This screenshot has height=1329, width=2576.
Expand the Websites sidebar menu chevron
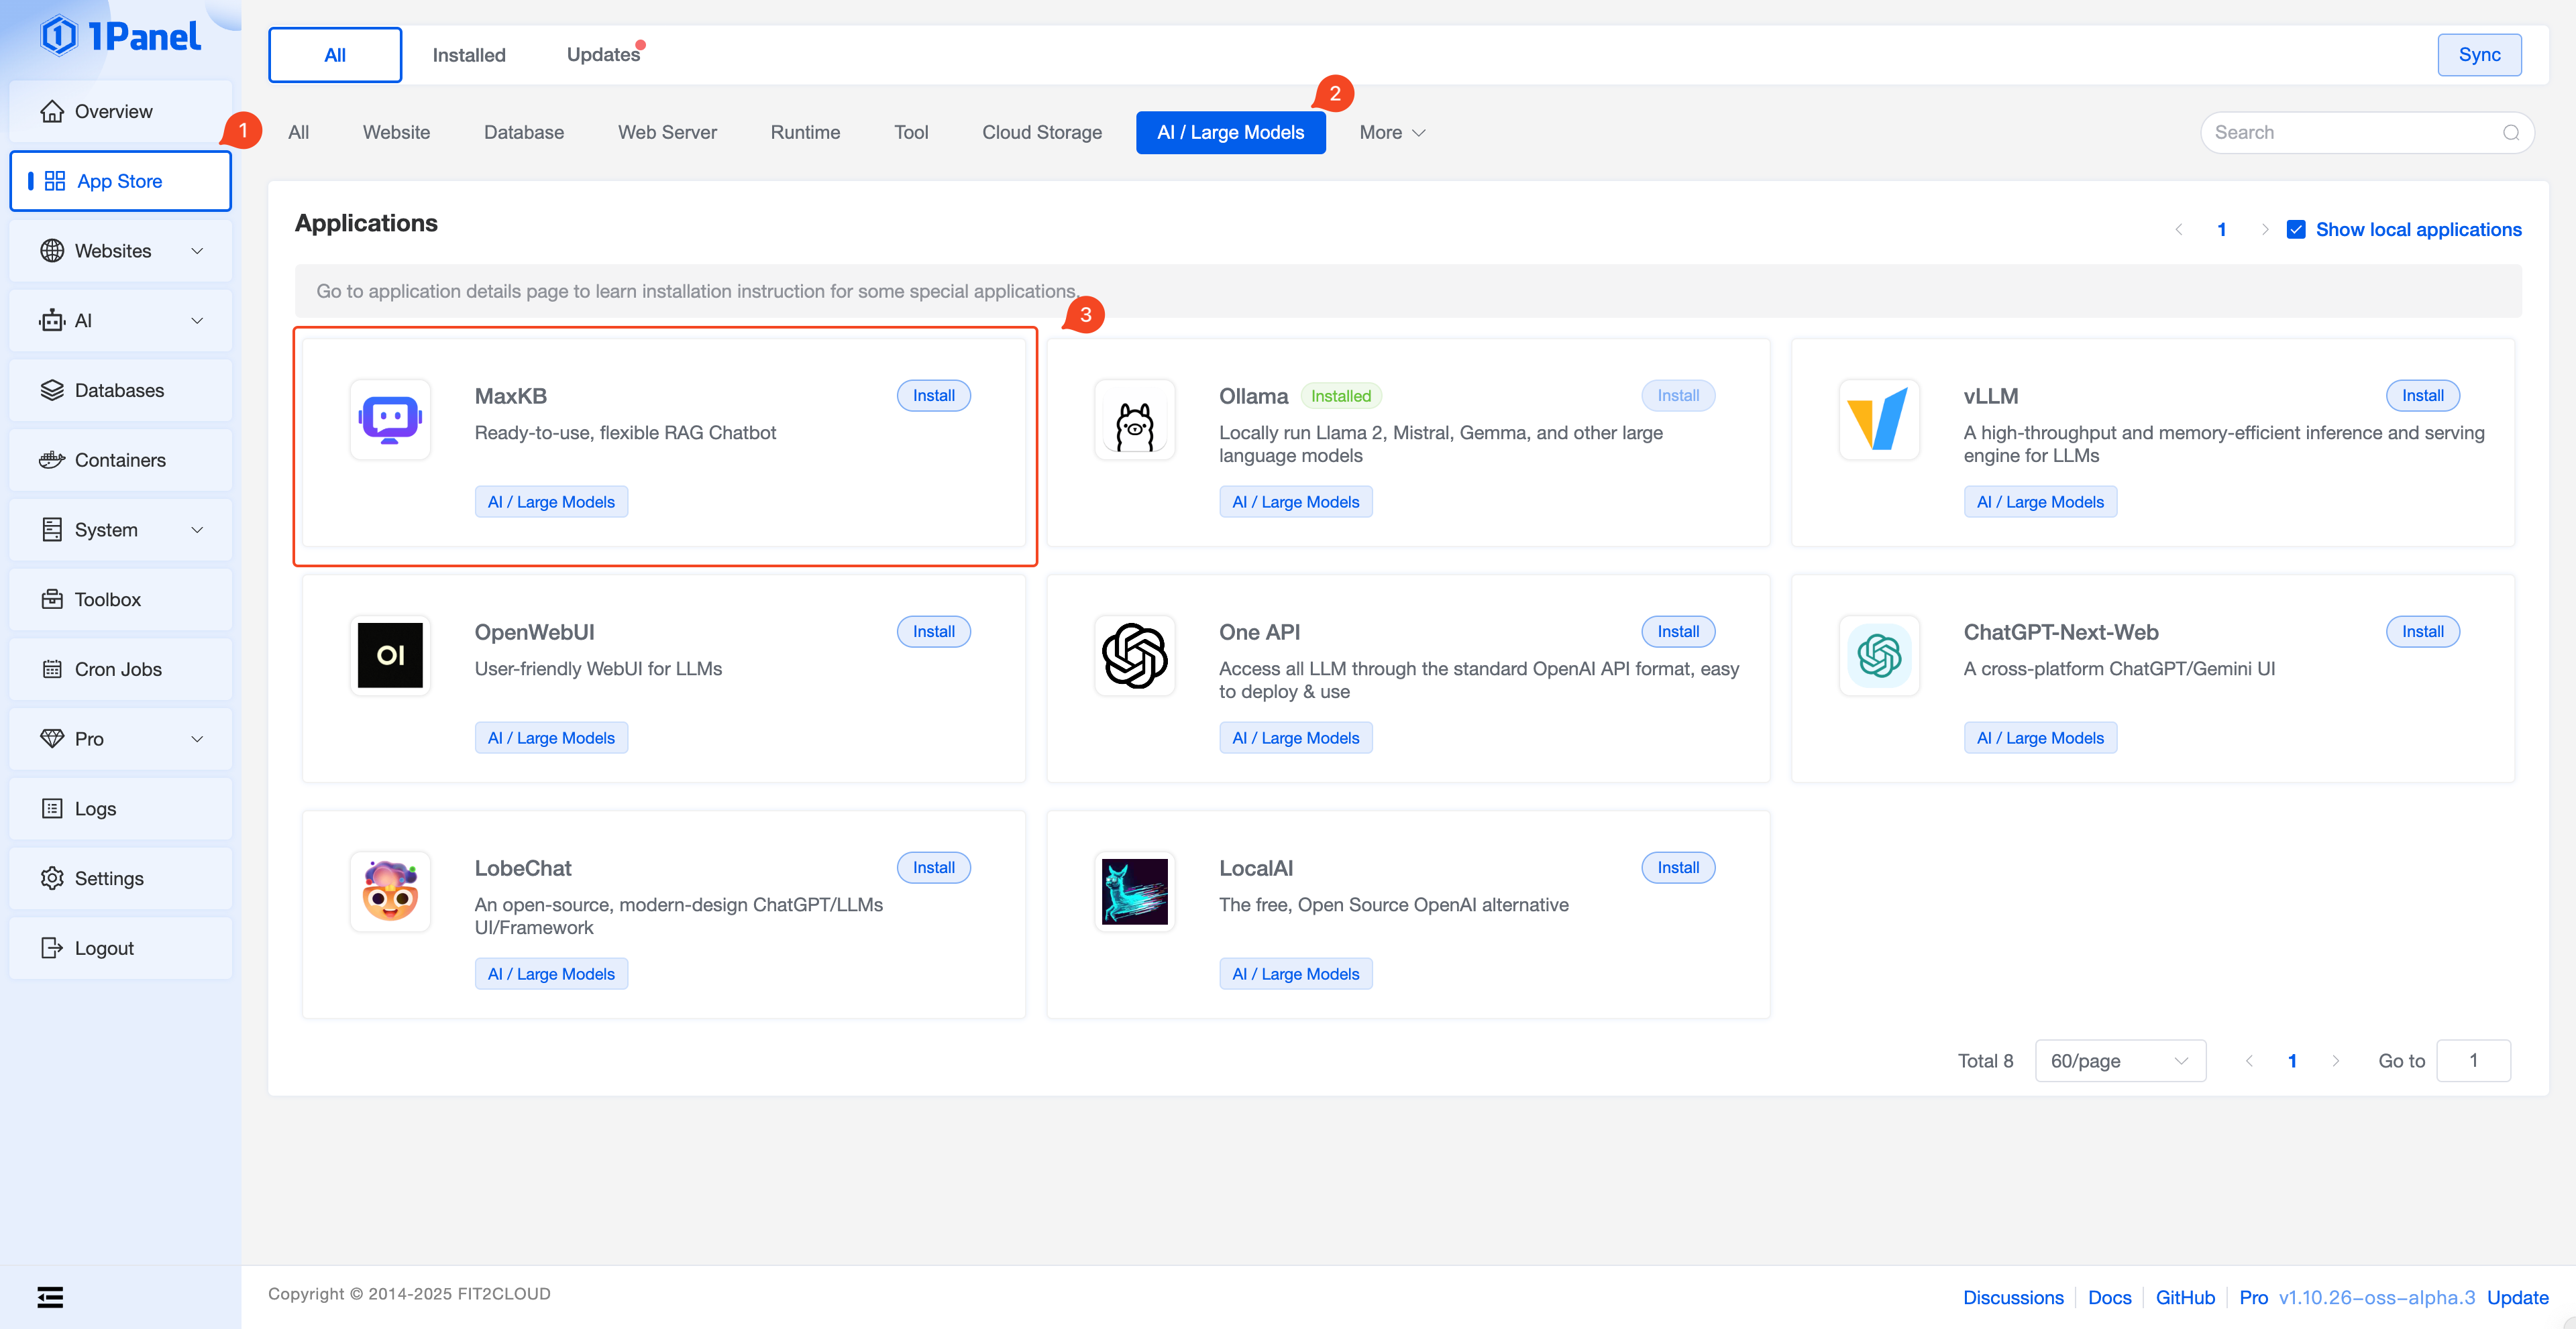(197, 251)
